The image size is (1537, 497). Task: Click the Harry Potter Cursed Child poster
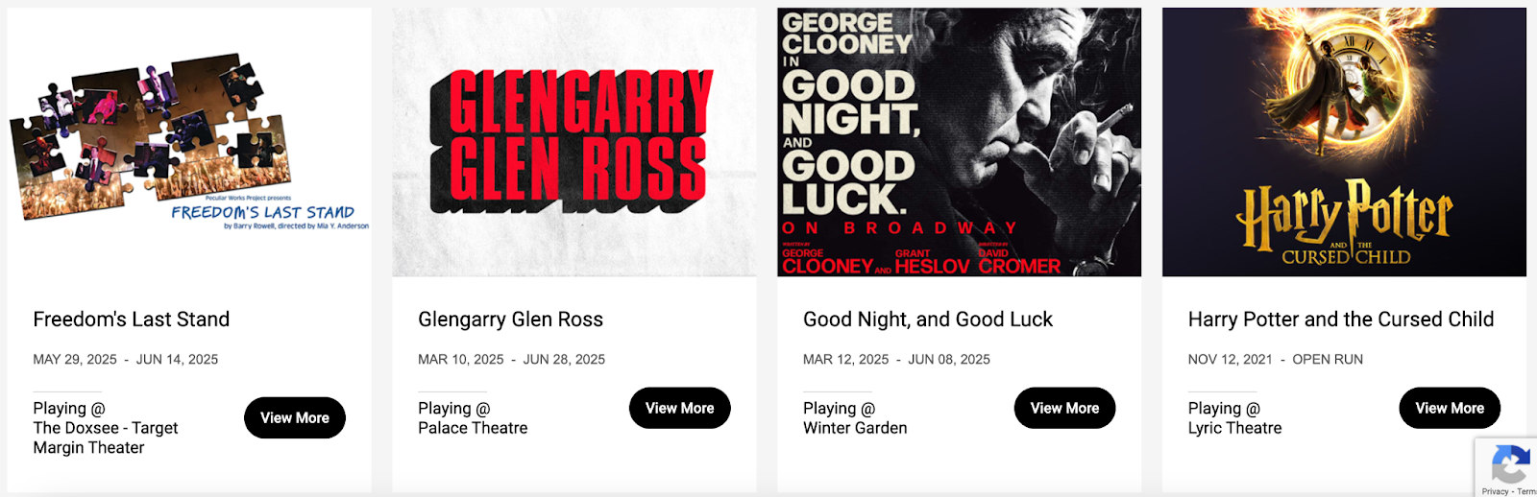[1344, 142]
